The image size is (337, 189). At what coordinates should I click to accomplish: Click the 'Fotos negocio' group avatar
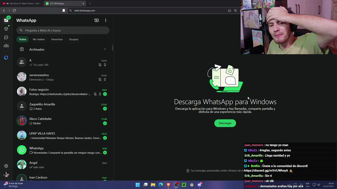[22, 92]
